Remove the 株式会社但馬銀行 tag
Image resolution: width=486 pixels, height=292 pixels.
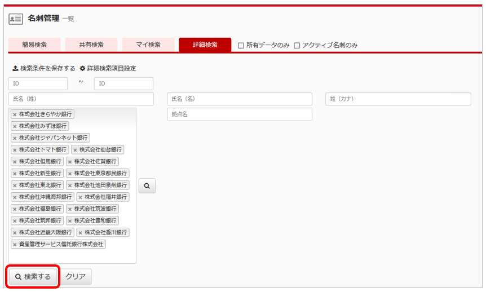click(x=15, y=161)
